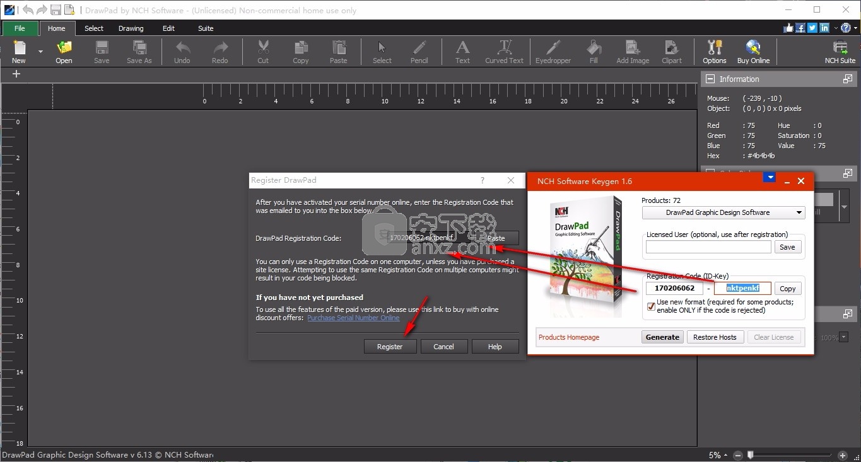Switch to the Drawing tab
The height and width of the screenshot is (462, 861).
coord(131,28)
